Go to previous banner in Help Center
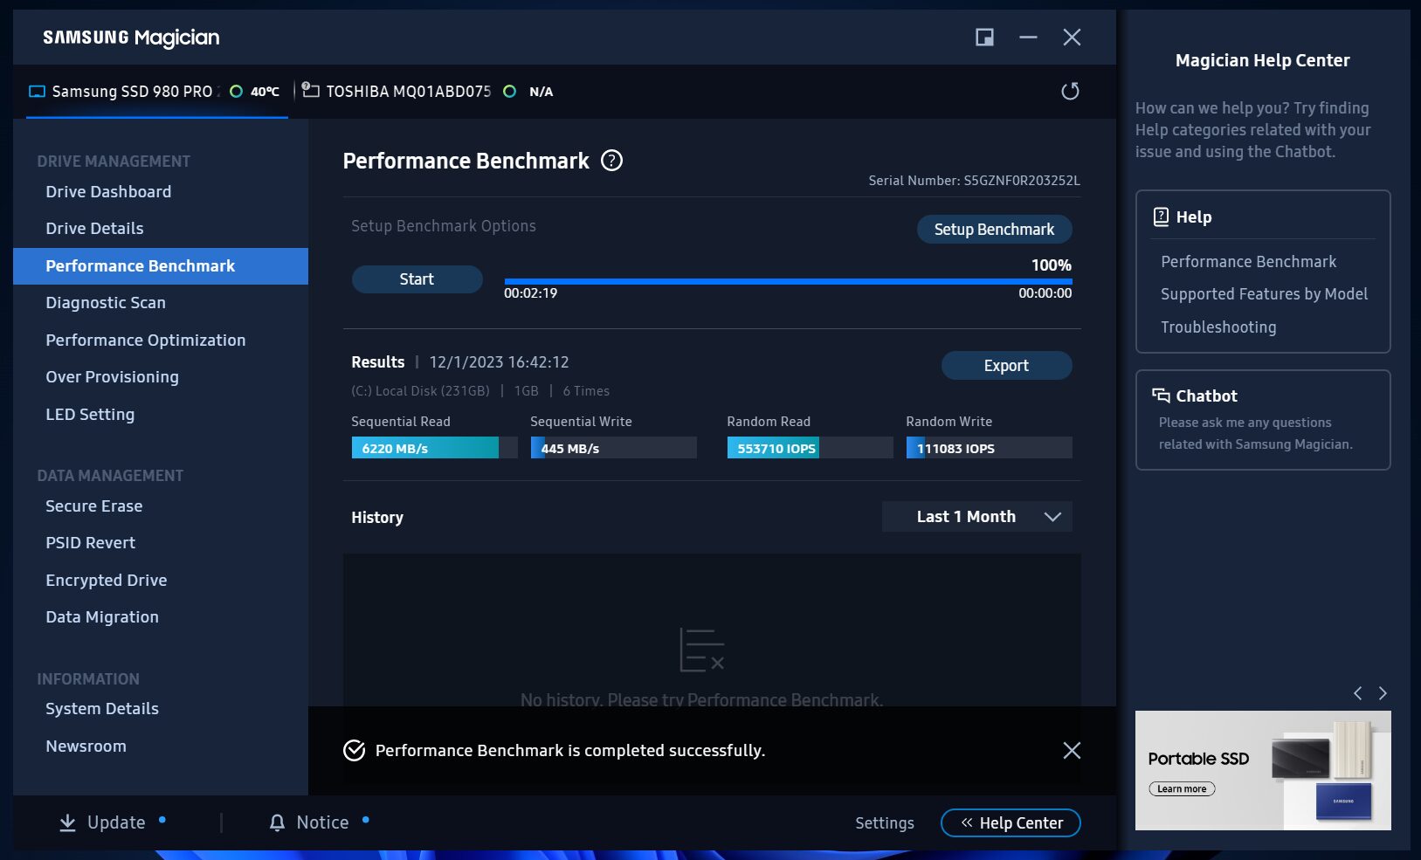This screenshot has width=1421, height=860. click(1358, 693)
